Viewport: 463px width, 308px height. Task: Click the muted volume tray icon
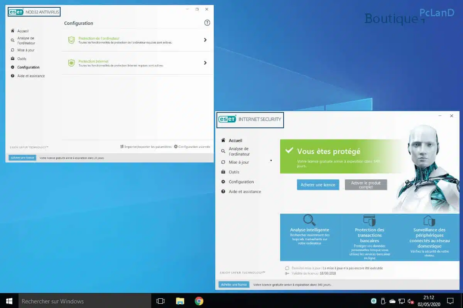(411, 301)
